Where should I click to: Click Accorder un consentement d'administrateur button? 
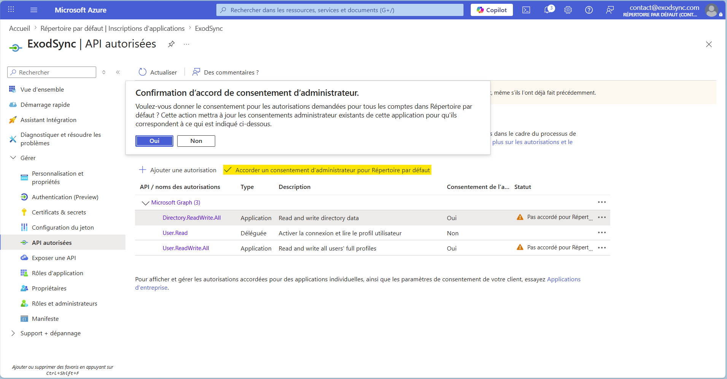click(327, 170)
